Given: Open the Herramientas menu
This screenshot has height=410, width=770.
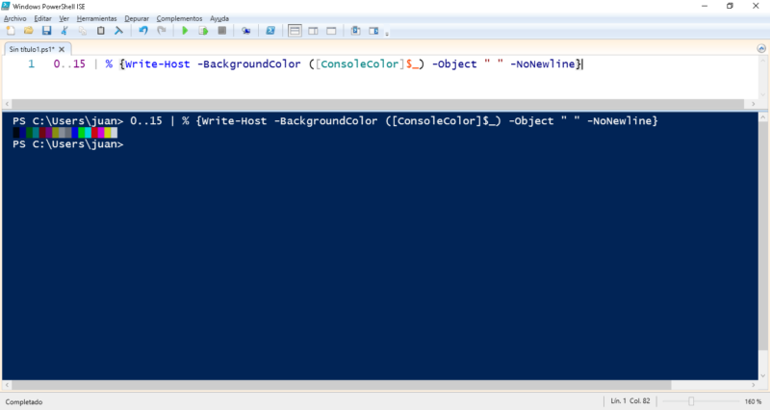Looking at the screenshot, I should 97,18.
